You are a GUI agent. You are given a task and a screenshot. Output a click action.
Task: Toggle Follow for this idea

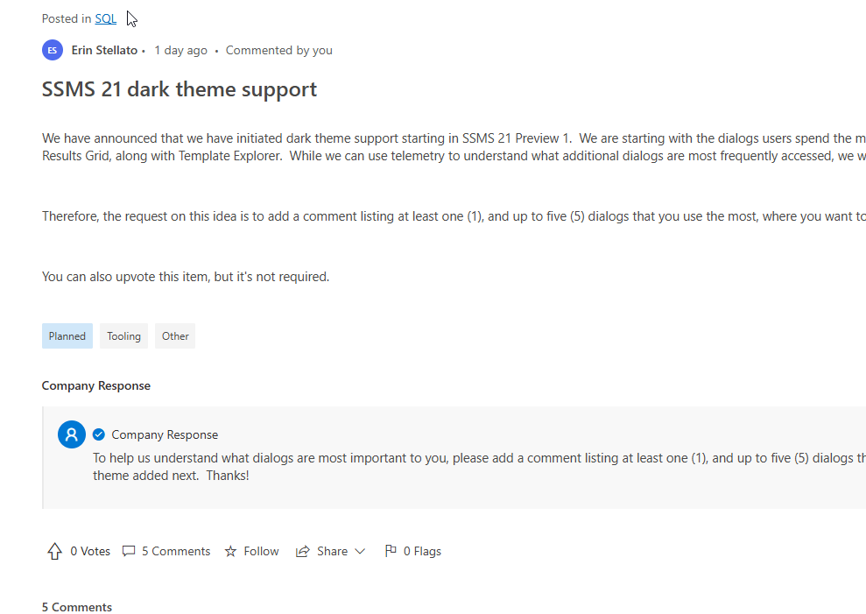coord(261,551)
